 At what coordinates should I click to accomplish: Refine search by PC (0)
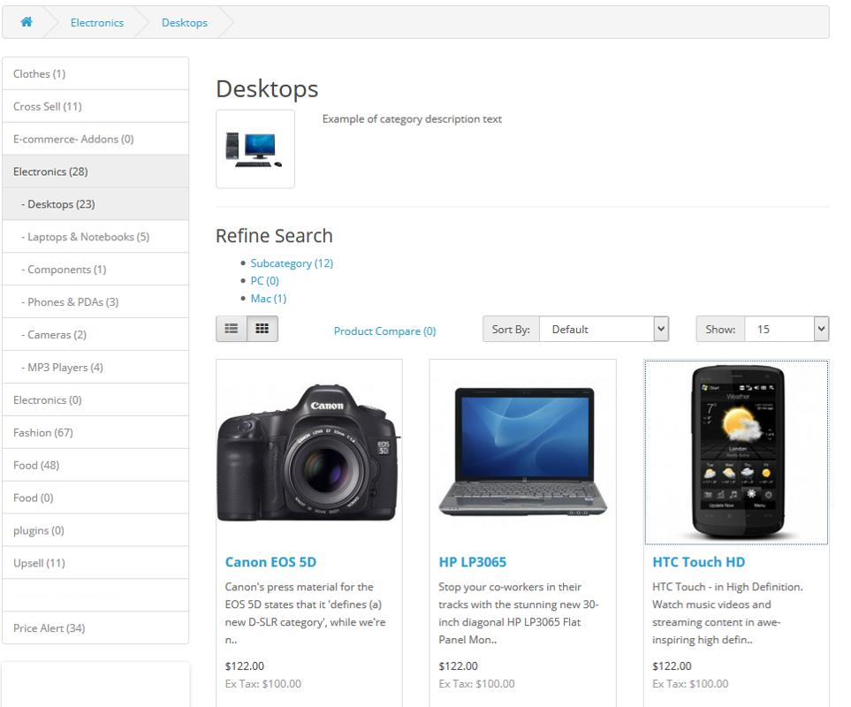point(265,281)
